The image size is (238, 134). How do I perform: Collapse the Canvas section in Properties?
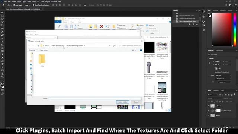click(208, 58)
